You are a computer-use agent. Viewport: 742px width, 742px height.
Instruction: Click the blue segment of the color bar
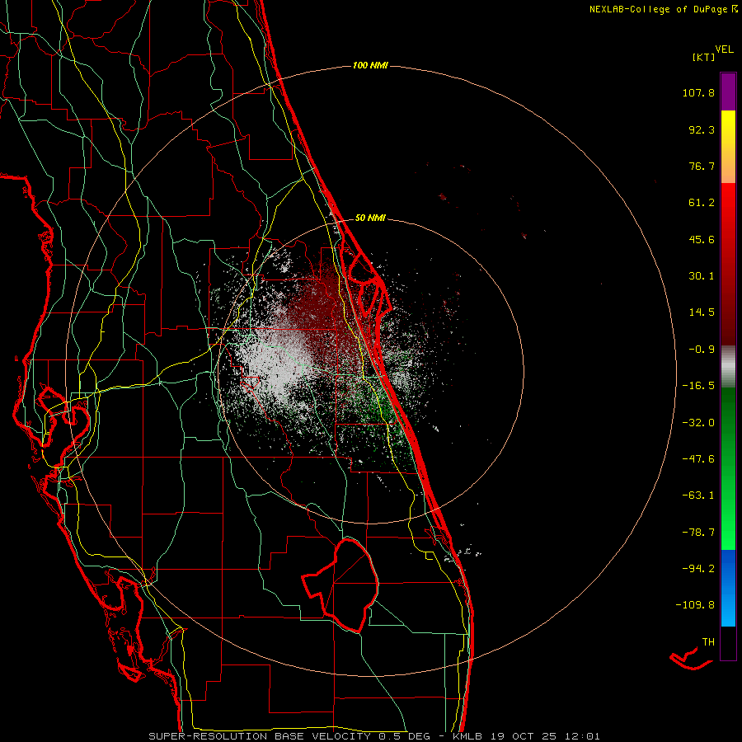728,588
